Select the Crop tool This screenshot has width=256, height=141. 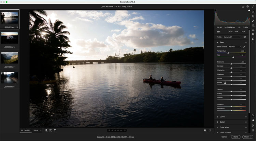coord(253,16)
